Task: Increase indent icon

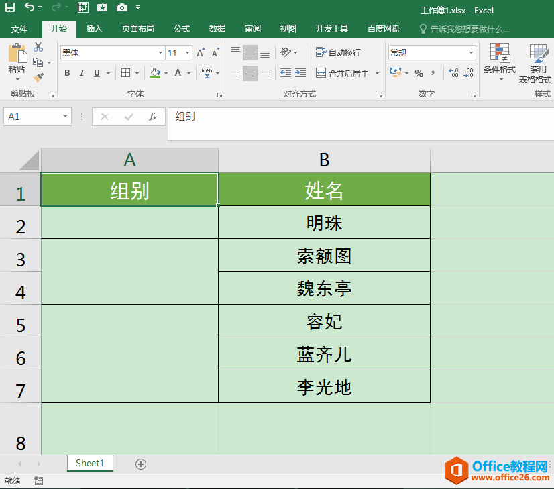Action: (x=300, y=73)
